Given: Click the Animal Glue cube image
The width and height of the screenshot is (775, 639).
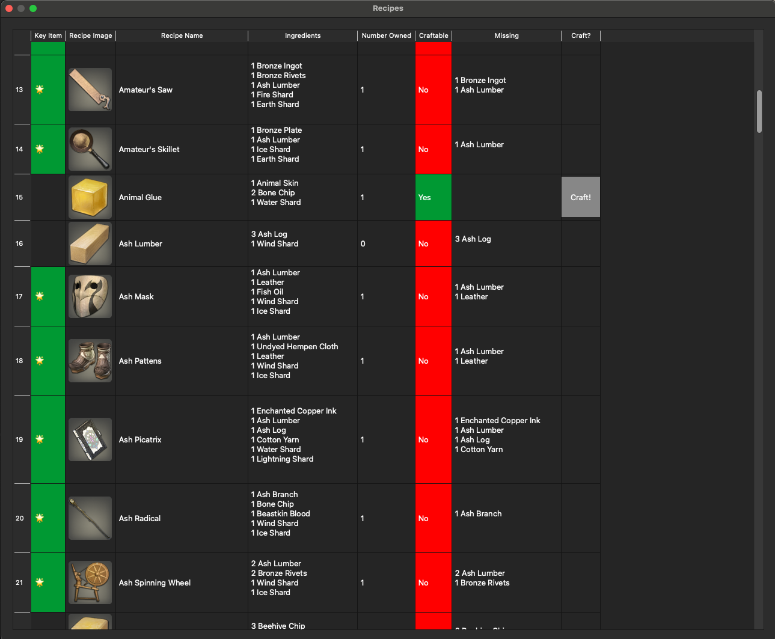Looking at the screenshot, I should 90,197.
